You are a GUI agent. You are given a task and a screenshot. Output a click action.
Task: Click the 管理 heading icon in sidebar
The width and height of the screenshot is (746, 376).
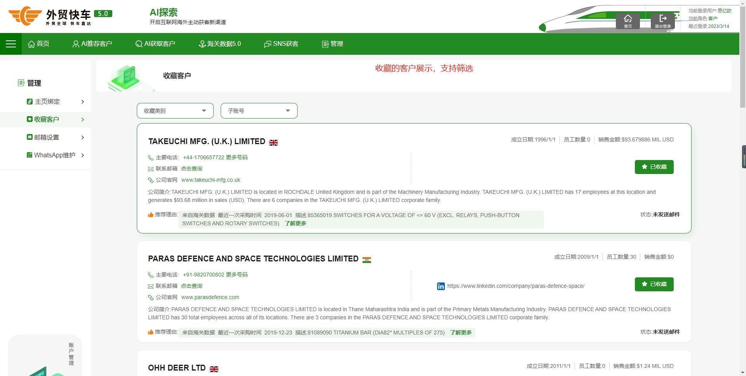click(21, 83)
